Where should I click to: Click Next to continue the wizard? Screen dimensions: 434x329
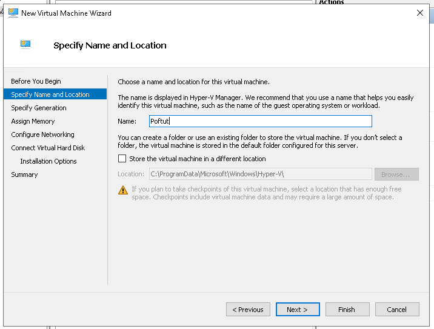point(298,310)
